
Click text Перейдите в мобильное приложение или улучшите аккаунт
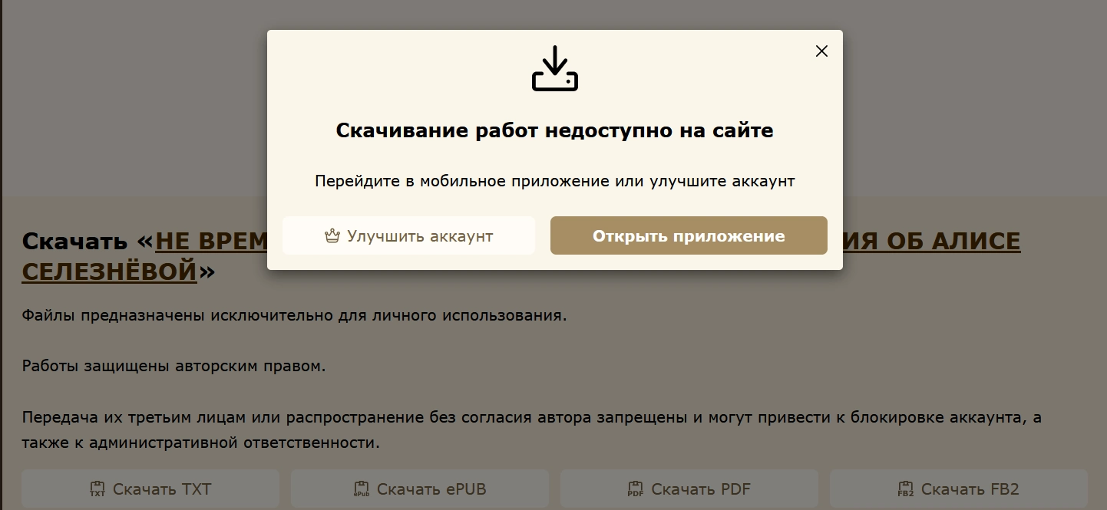554,182
